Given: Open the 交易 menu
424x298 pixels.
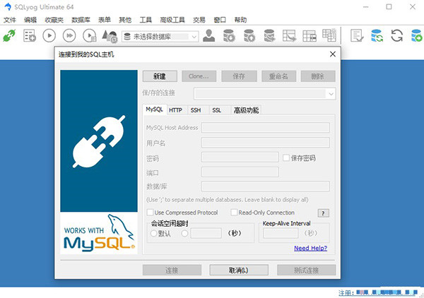Looking at the screenshot, I should 199,20.
